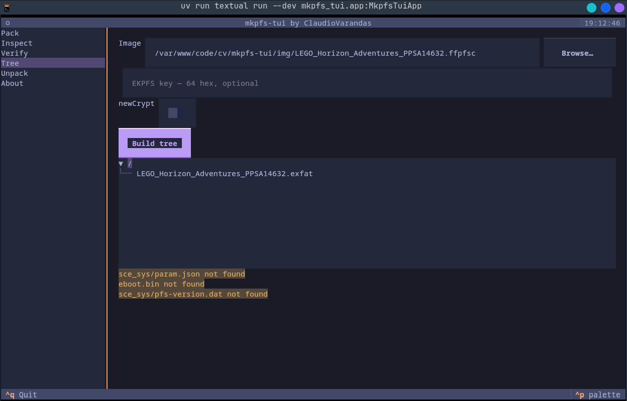The image size is (627, 401).
Task: Click ^q Quit in the footer
Action: tap(21, 394)
